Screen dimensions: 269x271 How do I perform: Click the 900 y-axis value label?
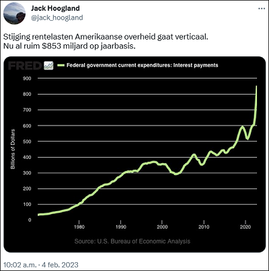pyautogui.click(x=27, y=78)
